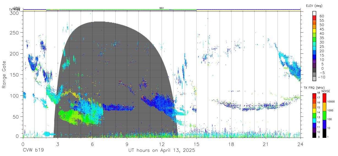The image size is (338, 156).
Task: Click the '21' UT hour tick
Action: coord(266,144)
